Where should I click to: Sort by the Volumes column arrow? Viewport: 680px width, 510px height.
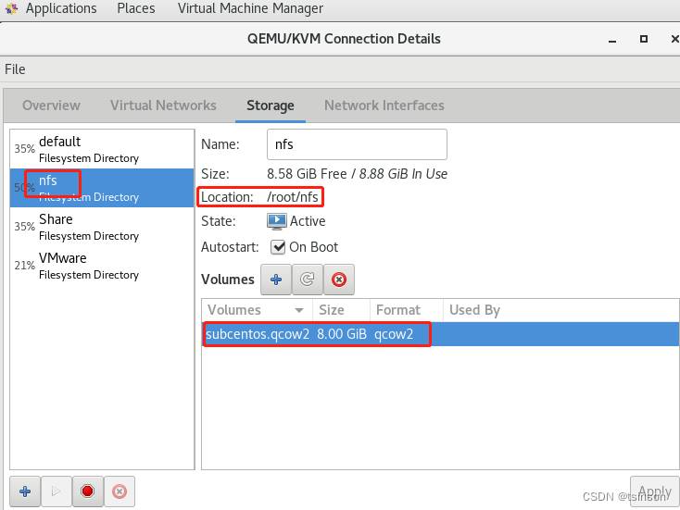pyautogui.click(x=299, y=310)
